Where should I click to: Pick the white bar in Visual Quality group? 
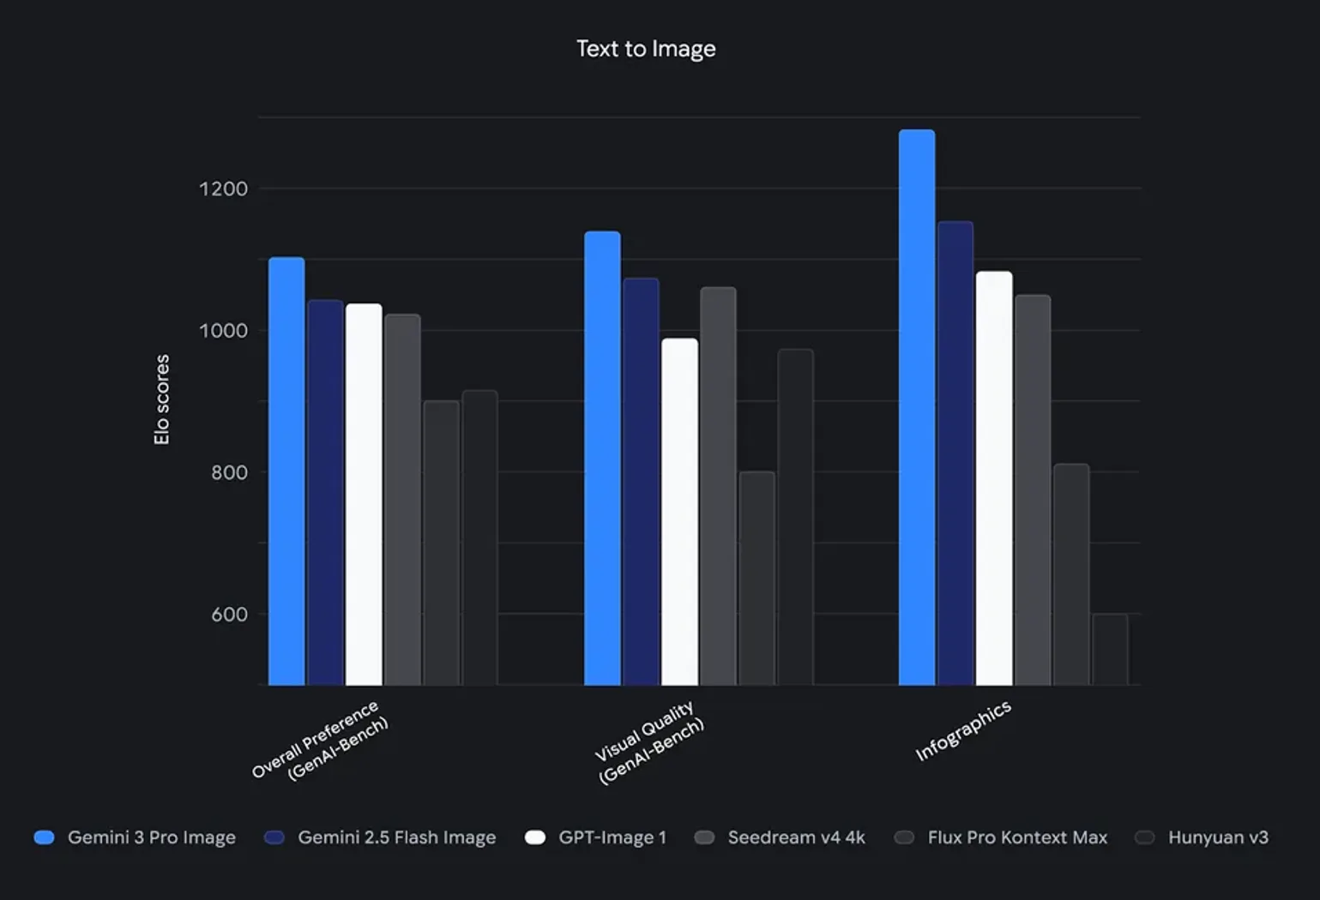tap(679, 512)
